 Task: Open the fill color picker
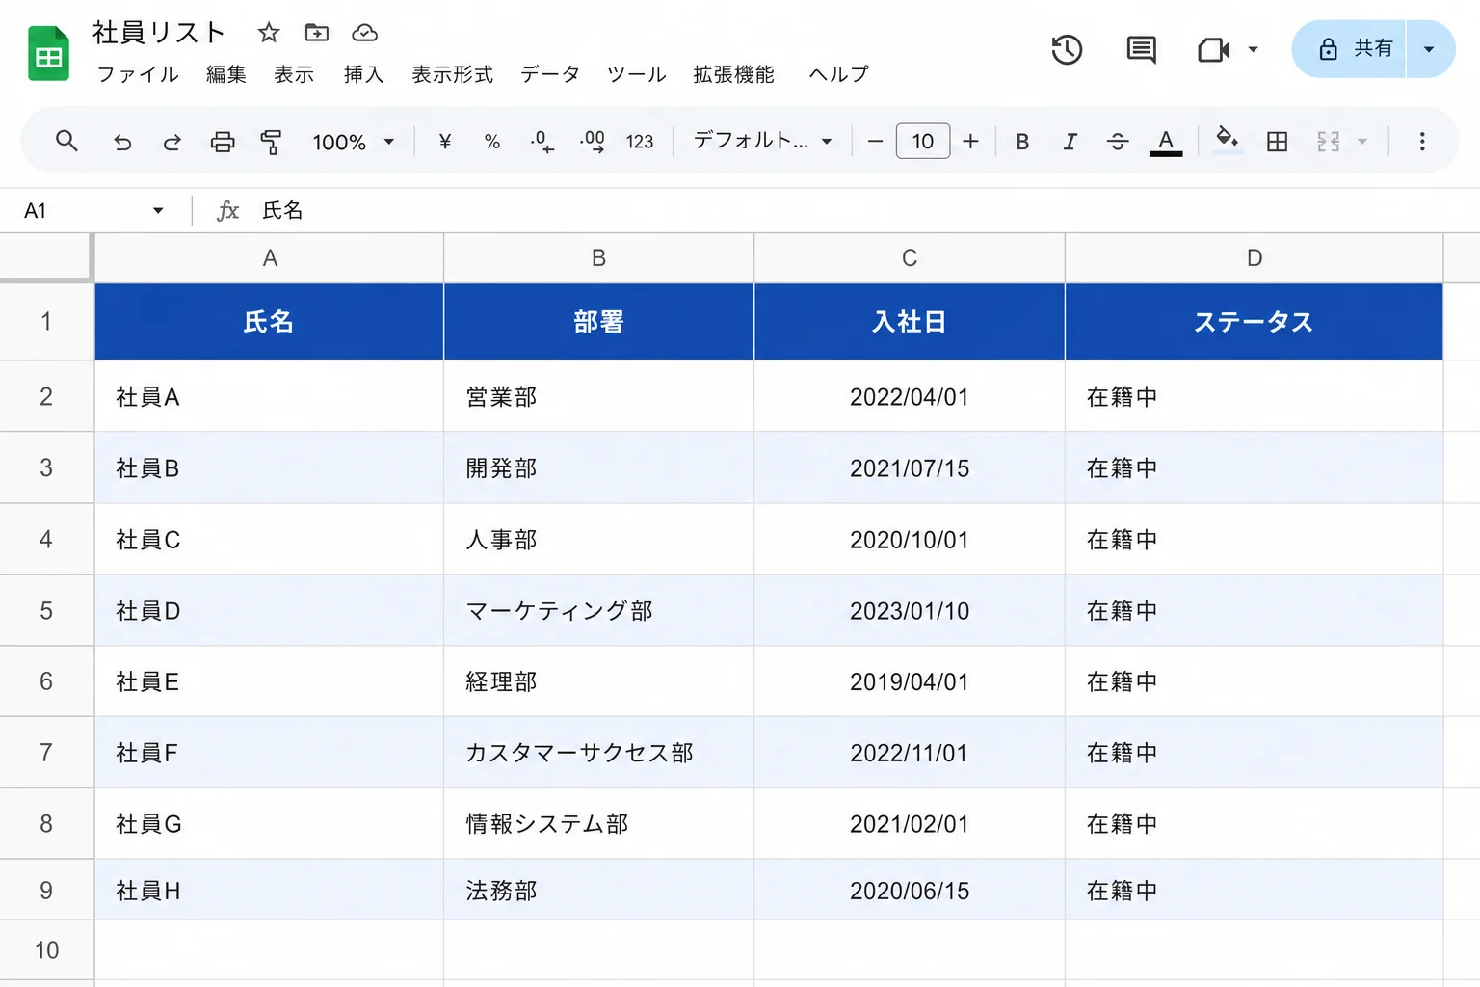point(1227,141)
